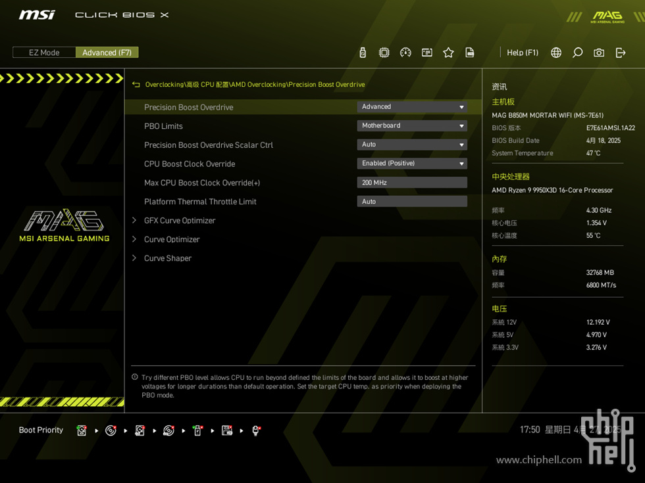The image size is (645, 483).
Task: Select the 'Precision Boost Overdrive Scalar Ctrl' label
Action: pyautogui.click(x=209, y=145)
